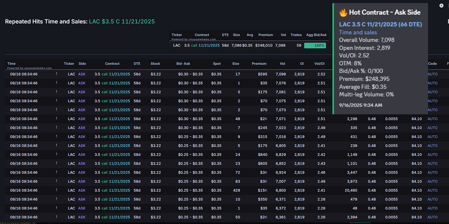Select the 20,490 value cell
449x224 pixels.
point(351,190)
